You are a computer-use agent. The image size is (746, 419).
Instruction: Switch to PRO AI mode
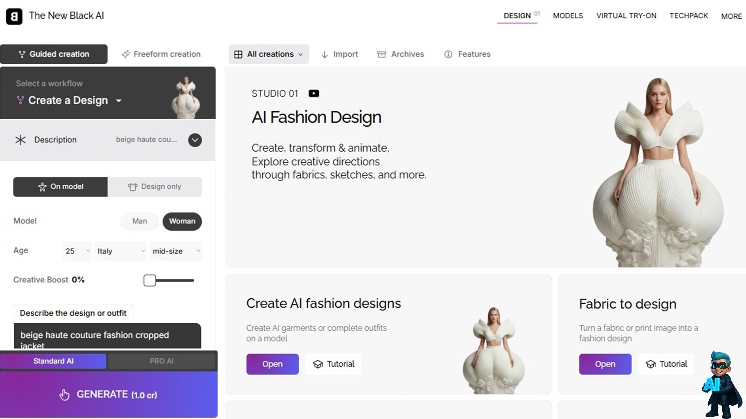pos(161,361)
